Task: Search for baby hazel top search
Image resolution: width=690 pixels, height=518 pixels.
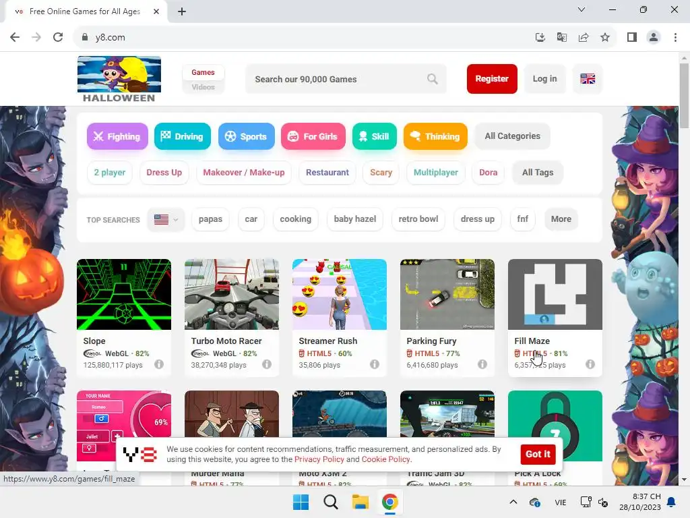Action: tap(354, 219)
